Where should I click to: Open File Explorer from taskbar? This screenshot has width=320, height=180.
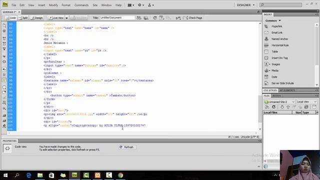point(40,175)
